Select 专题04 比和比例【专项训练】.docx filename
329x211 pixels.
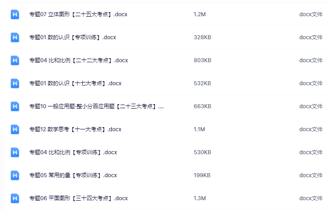(73, 152)
